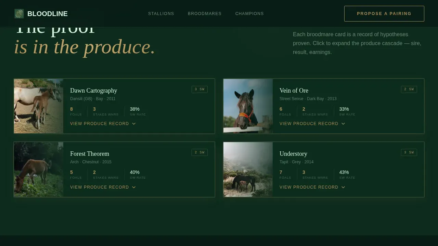Click the Propose a Pairing button
438x246 pixels.
tap(384, 14)
